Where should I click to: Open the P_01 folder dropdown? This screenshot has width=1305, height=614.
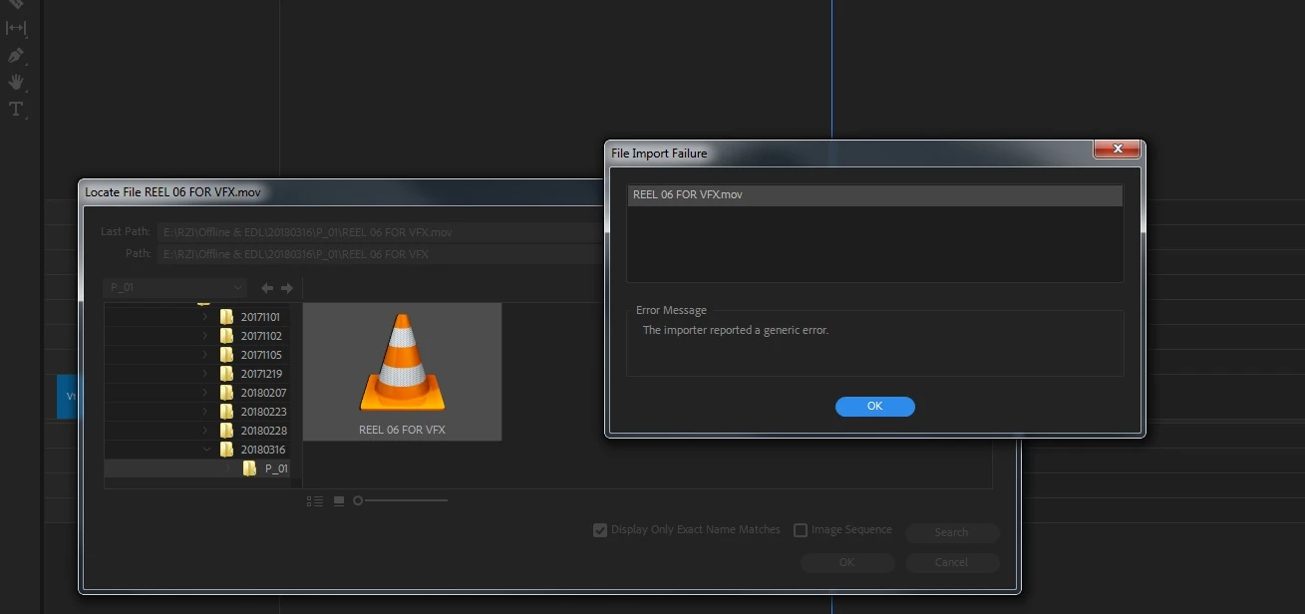click(174, 288)
